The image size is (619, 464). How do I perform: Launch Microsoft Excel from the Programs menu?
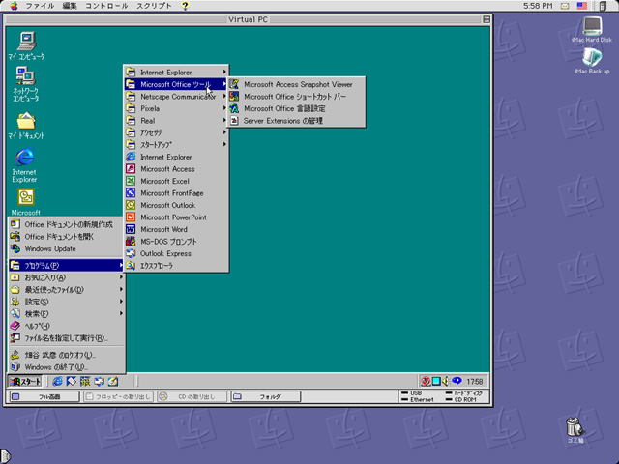click(176, 181)
